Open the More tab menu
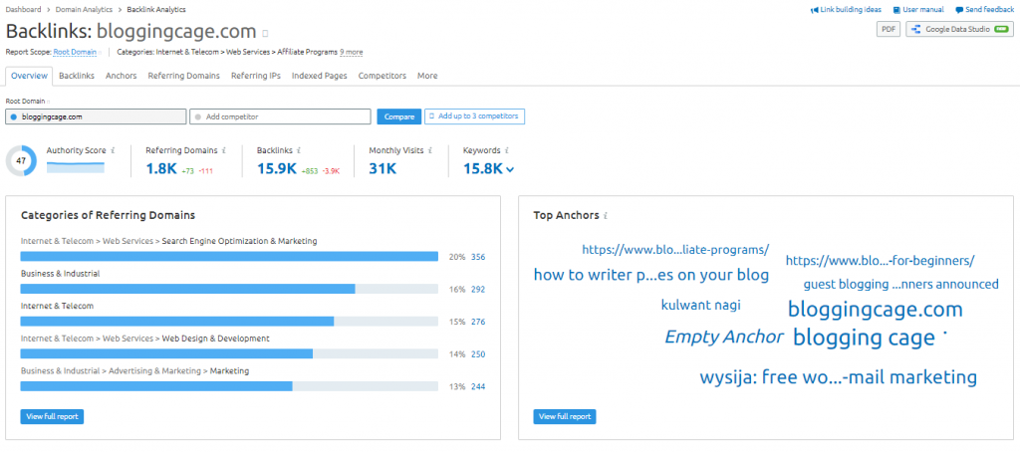Screen dimensions: 1020x453 pyautogui.click(x=427, y=76)
